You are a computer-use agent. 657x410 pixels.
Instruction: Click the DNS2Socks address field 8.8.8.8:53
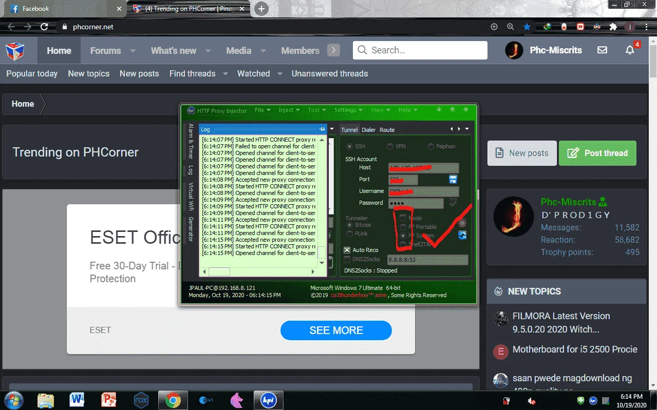point(427,260)
